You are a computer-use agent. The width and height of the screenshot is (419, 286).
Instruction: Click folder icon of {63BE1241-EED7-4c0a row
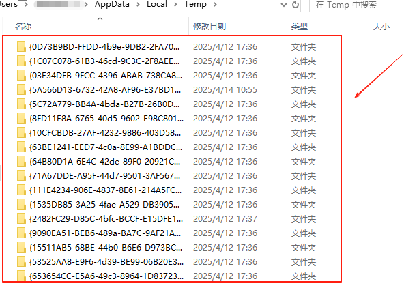pos(21,147)
